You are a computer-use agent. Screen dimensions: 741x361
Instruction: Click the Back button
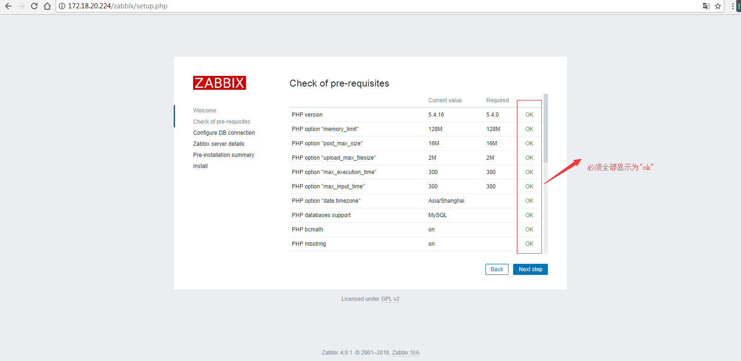pyautogui.click(x=497, y=269)
